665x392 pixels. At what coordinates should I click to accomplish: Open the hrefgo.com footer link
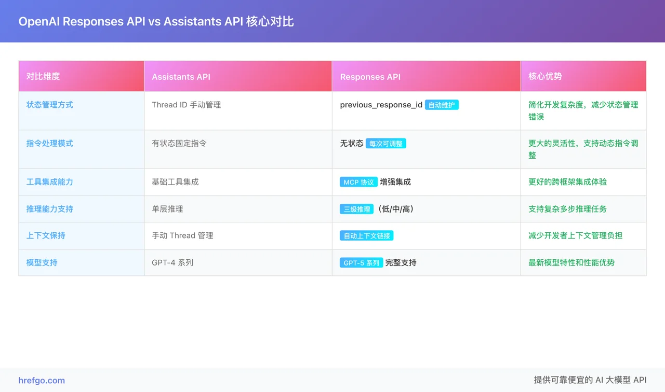click(x=42, y=380)
